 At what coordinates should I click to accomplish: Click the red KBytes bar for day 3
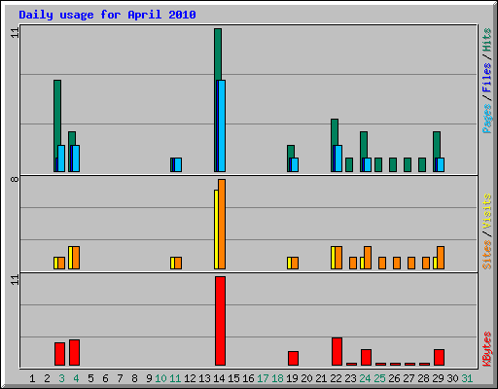[59, 354]
